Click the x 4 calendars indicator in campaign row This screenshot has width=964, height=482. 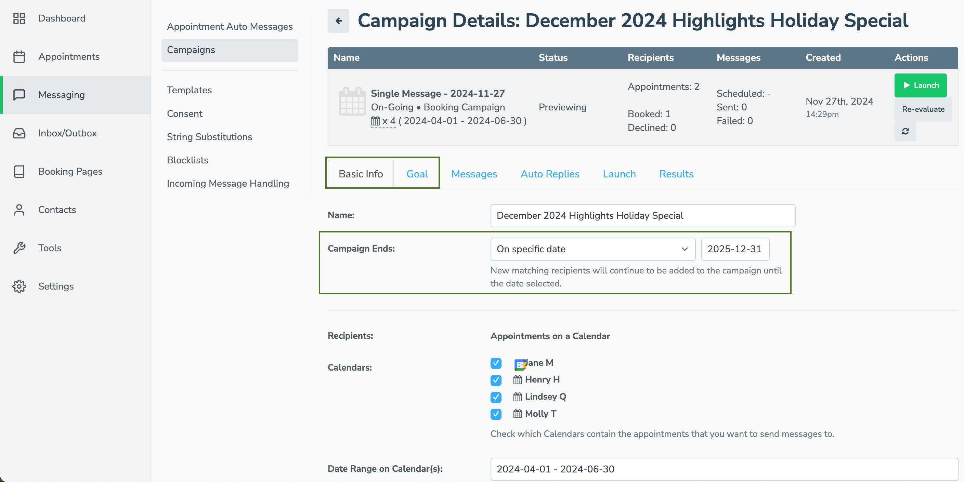point(383,121)
